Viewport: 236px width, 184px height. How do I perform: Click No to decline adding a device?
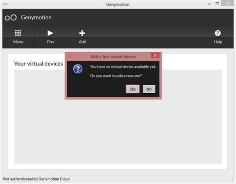149,89
